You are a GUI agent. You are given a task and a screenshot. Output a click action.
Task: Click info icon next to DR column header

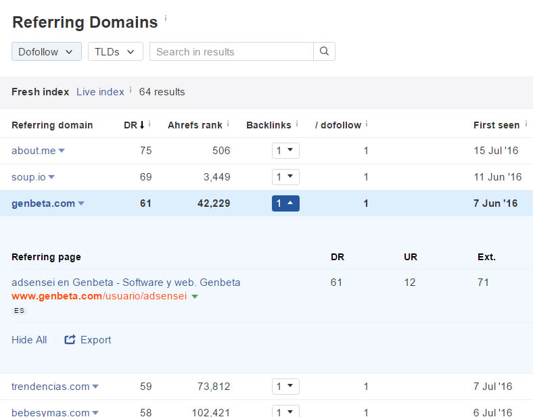coord(149,124)
